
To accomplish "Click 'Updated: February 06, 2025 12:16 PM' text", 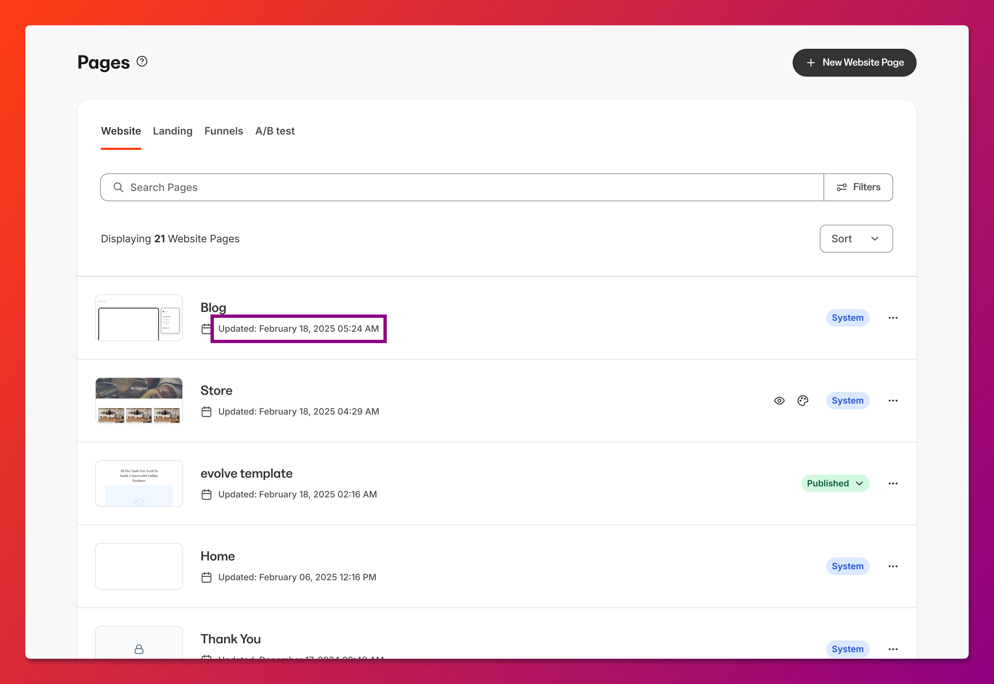I will pyautogui.click(x=297, y=577).
